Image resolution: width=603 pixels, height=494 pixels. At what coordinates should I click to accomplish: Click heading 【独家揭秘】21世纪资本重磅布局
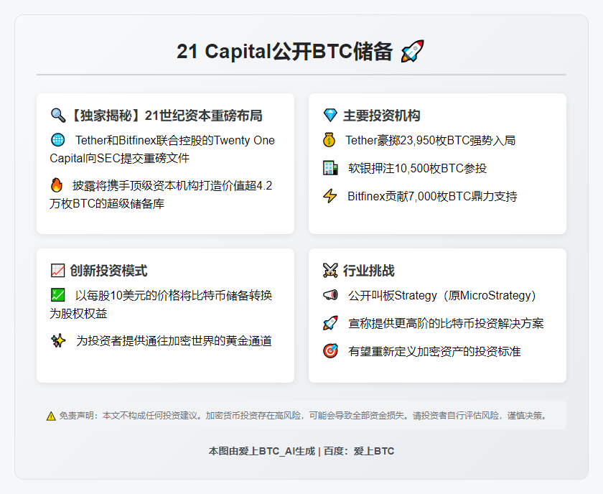[x=165, y=116]
